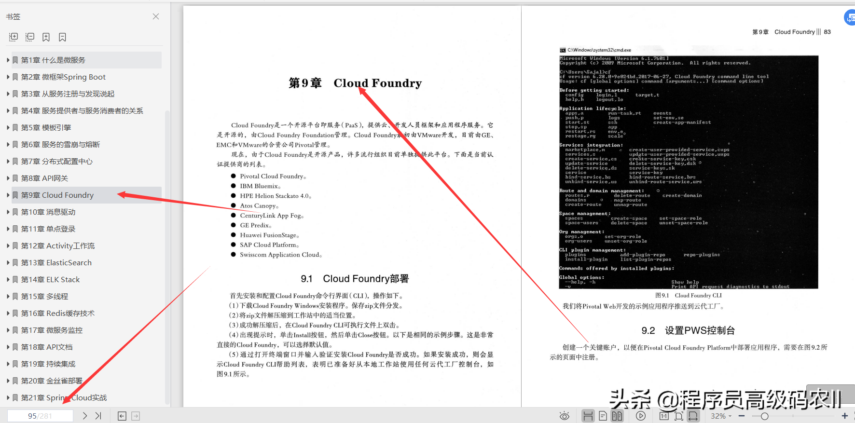Viewport: 855px width, 423px height.
Task: Open bookmark 第19章 持续集成
Action: (48, 364)
